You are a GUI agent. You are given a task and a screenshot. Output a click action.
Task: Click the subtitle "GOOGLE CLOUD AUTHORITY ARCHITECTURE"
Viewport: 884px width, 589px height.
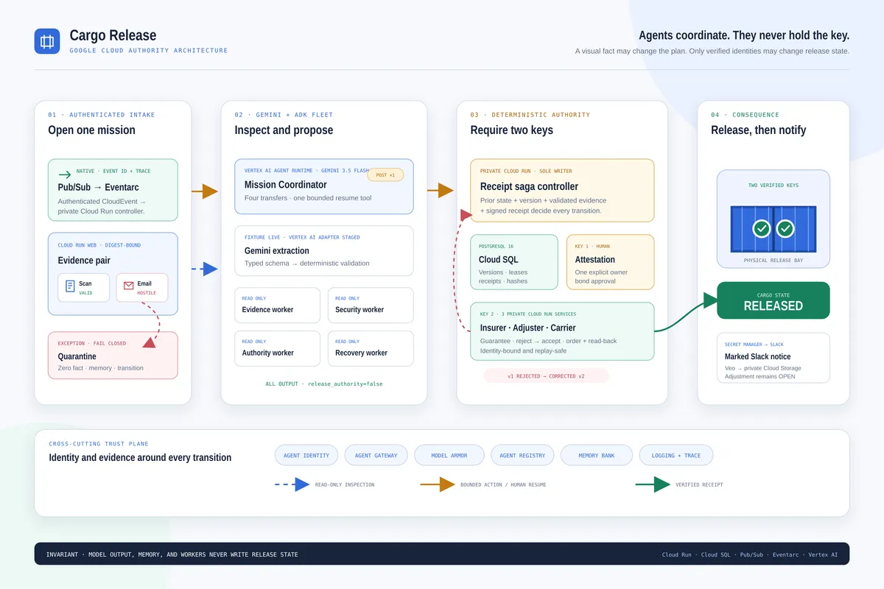click(x=149, y=51)
